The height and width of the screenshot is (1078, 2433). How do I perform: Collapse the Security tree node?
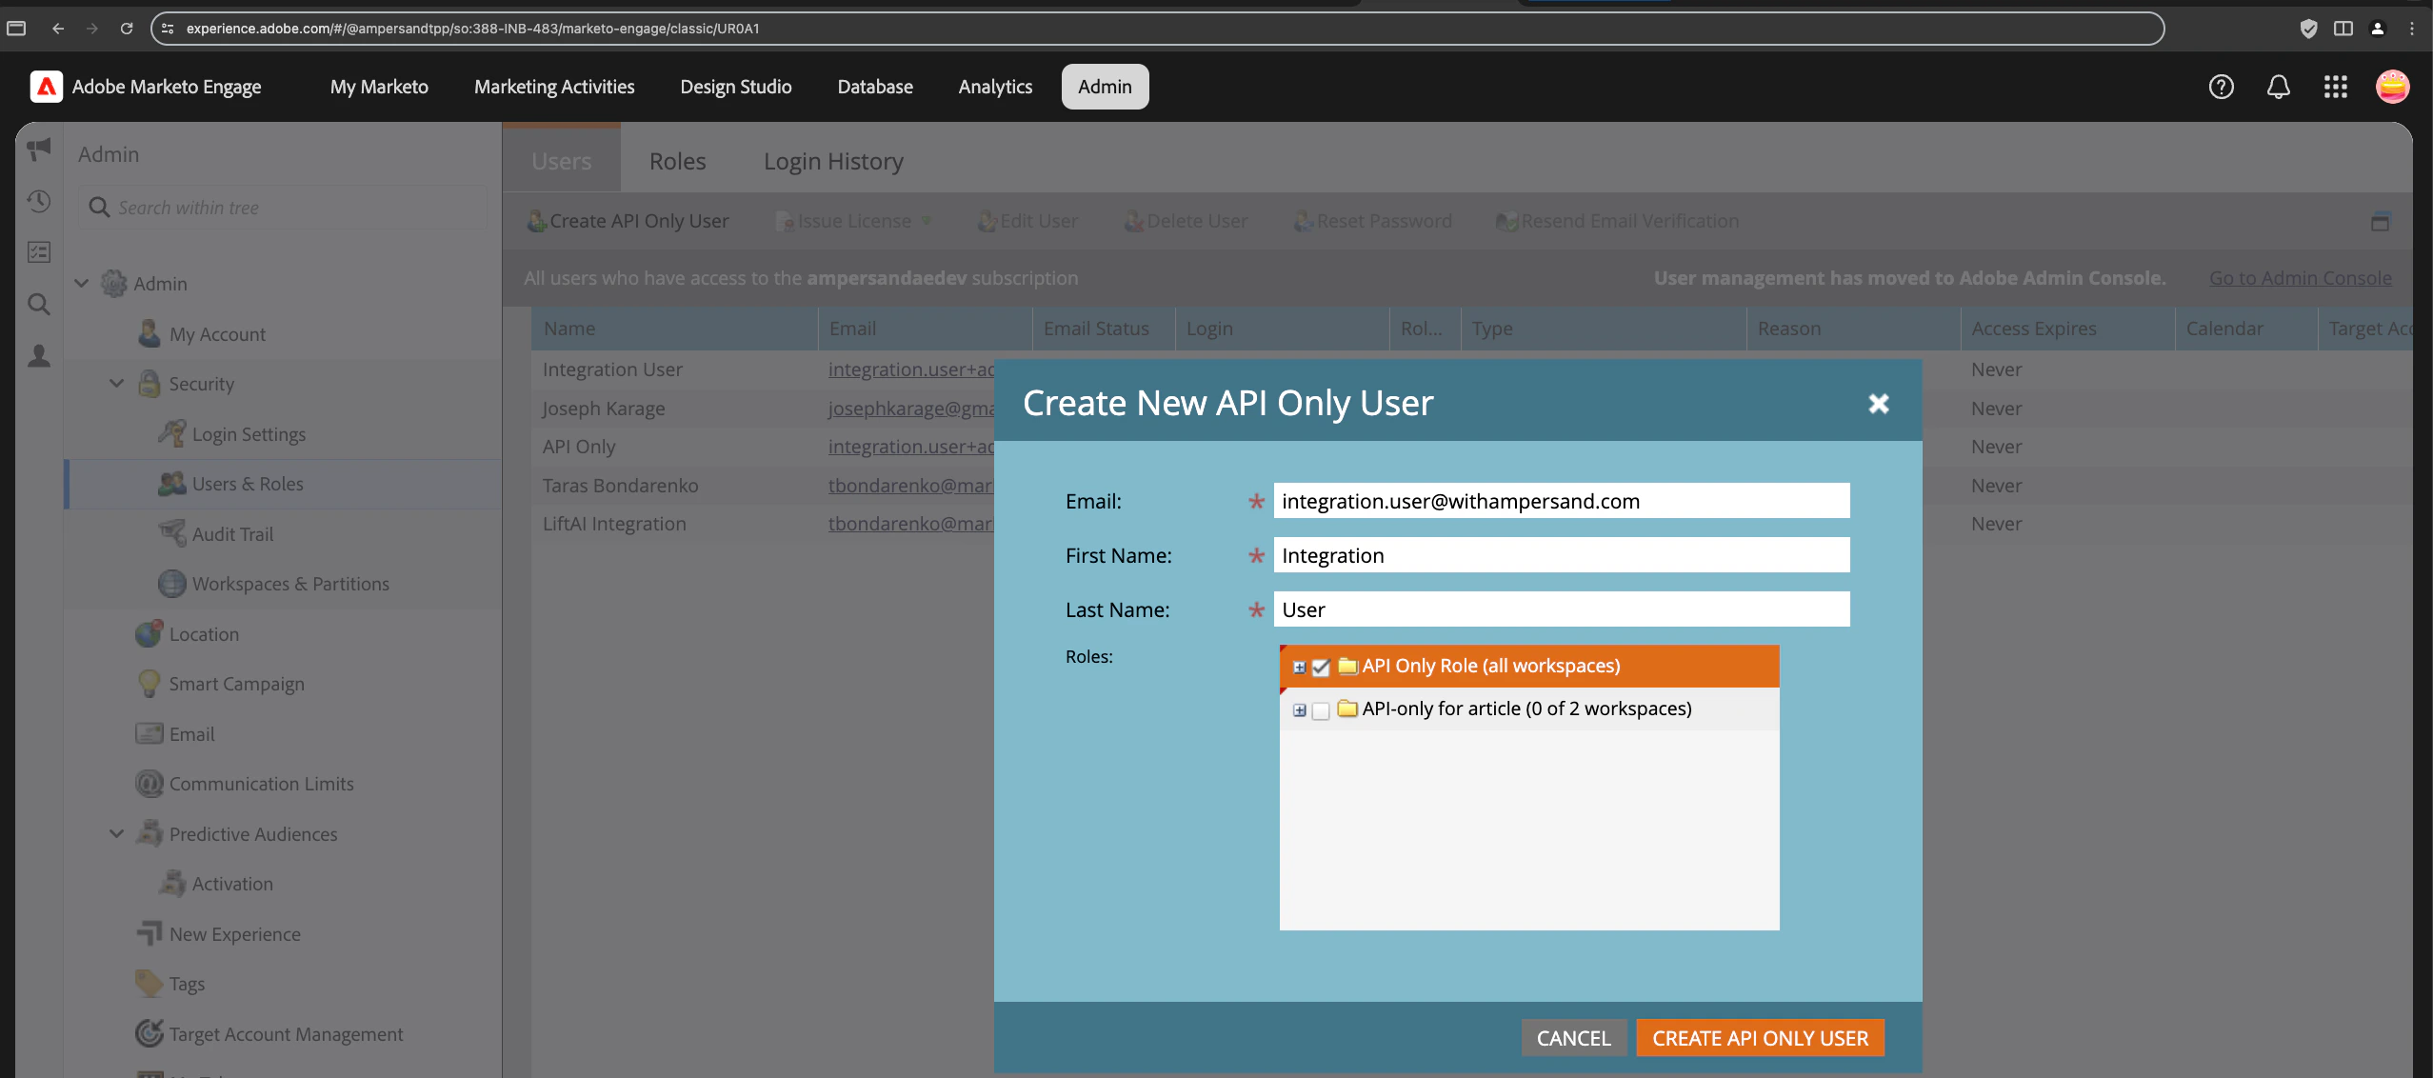click(x=116, y=384)
